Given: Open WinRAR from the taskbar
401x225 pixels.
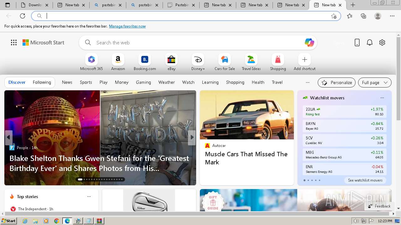Looking at the screenshot, I should 99,221.
